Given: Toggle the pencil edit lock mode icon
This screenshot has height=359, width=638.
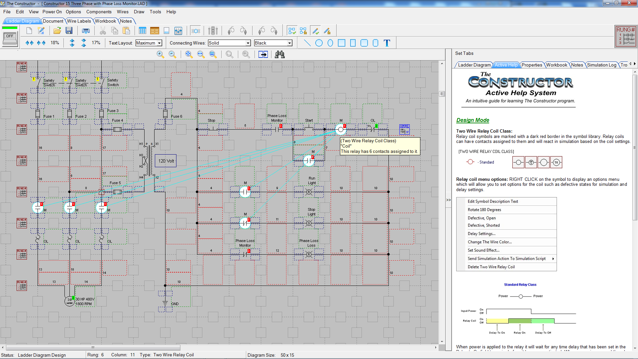Looking at the screenshot, I should click(x=327, y=31).
